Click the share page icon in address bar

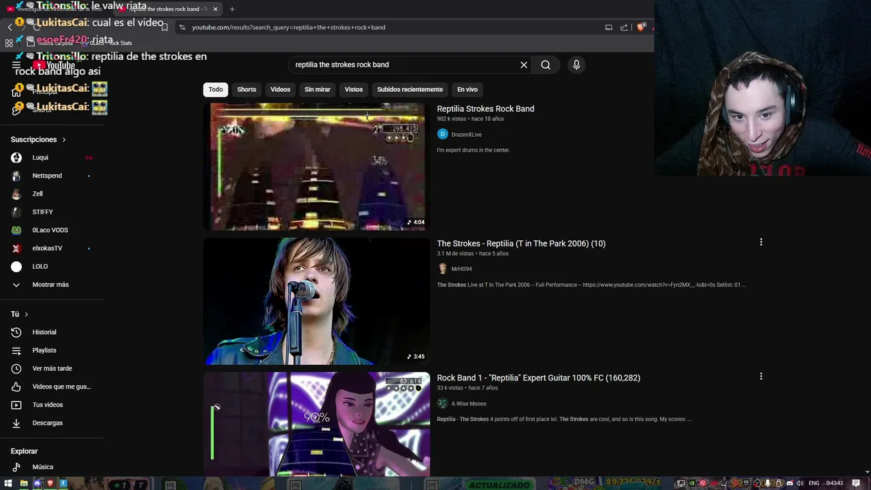(x=624, y=27)
